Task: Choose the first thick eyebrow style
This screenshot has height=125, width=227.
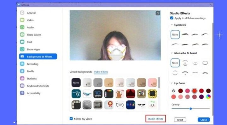Action: click(185, 34)
